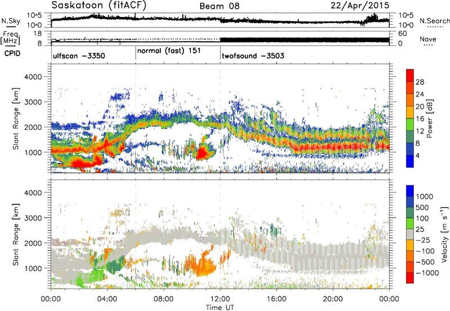The image size is (450, 311).
Task: Click the date '22/Apr/2015'
Action: tap(360, 6)
